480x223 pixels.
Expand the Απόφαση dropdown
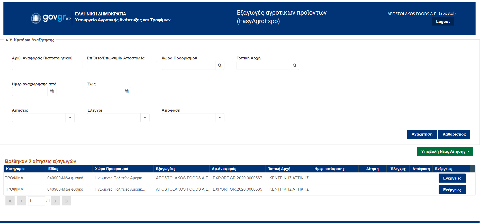(x=220, y=118)
